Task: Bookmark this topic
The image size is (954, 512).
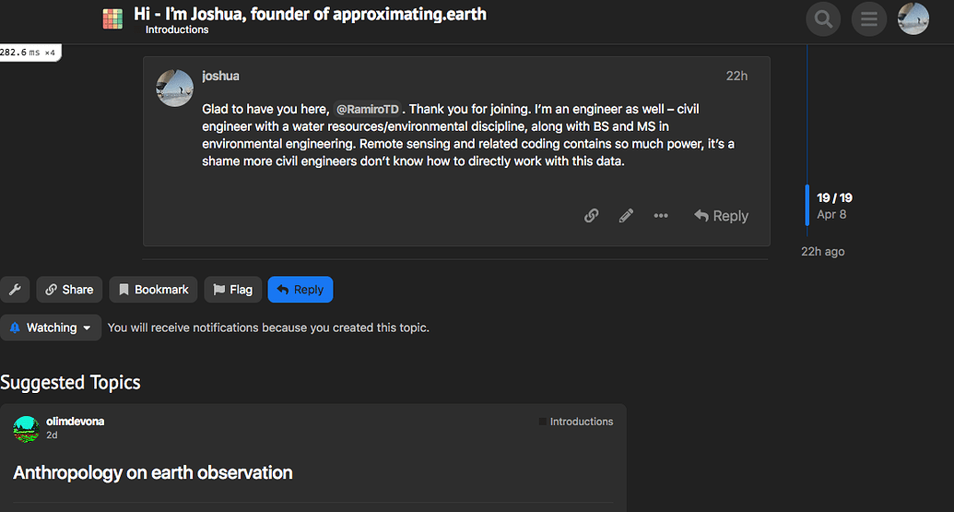Action: tap(153, 290)
